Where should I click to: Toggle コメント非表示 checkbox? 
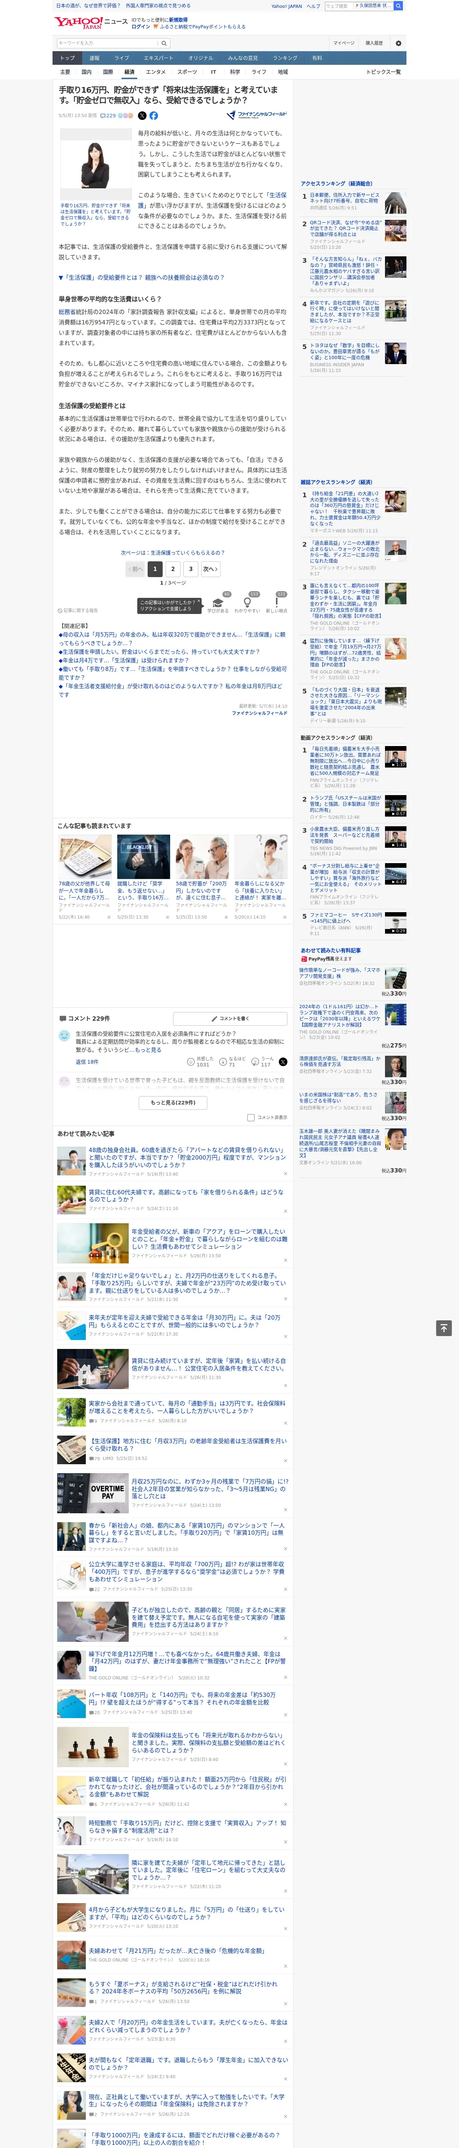point(251,1117)
